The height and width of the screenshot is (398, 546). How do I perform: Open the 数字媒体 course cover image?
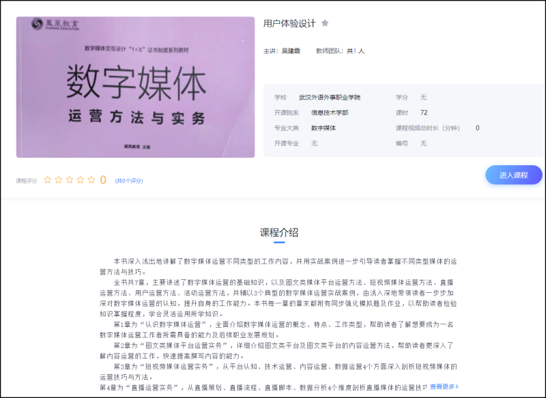point(135,87)
